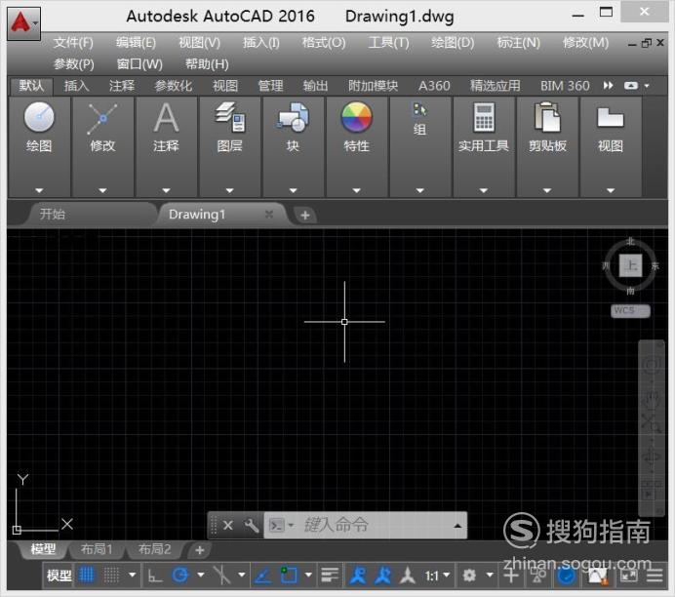Viewport: 675px width, 597px height.
Task: Toggle grid display in status bar
Action: [87, 575]
